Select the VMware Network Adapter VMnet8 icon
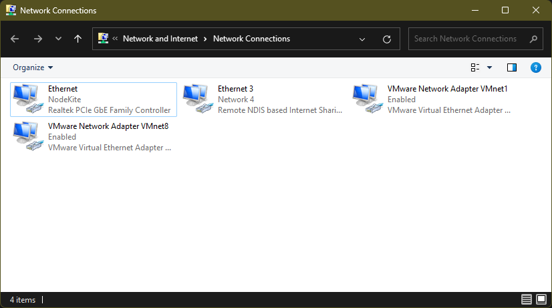 coord(28,136)
